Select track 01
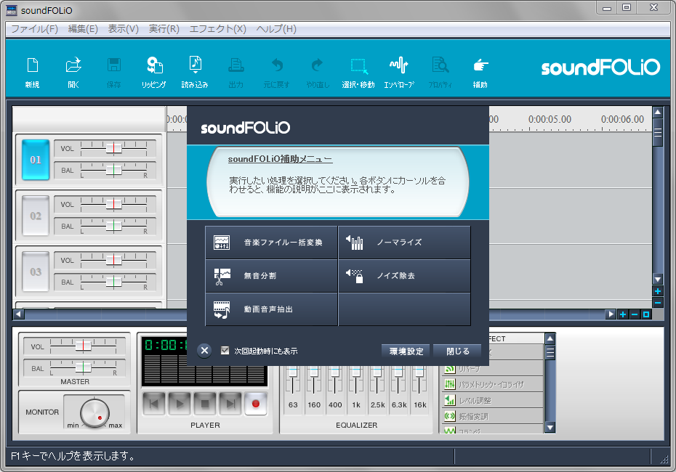This screenshot has height=472, width=676. click(36, 160)
